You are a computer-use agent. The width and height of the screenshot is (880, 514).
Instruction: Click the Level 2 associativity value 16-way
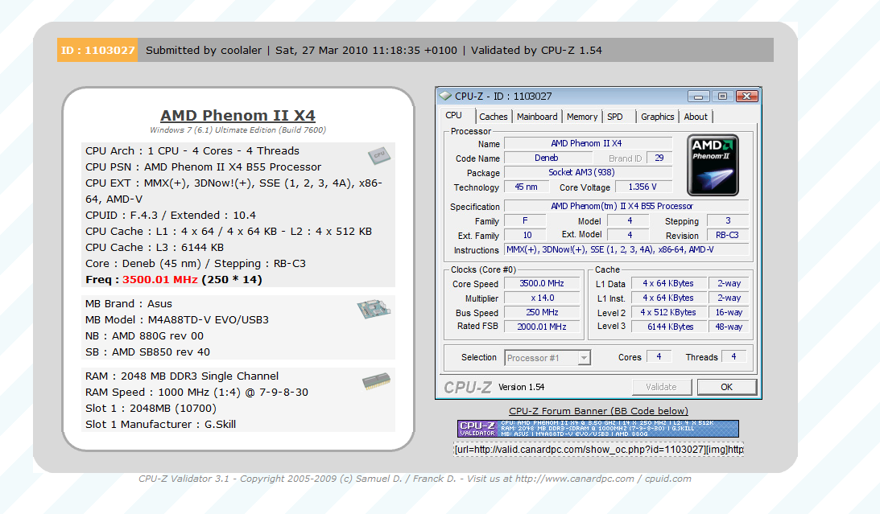729,312
